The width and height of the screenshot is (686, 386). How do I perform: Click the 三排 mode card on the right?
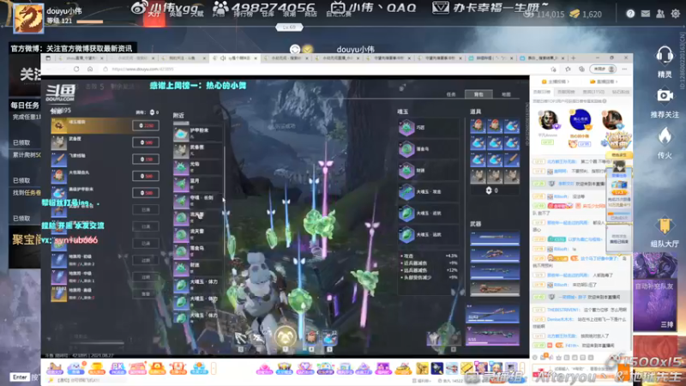(655, 292)
